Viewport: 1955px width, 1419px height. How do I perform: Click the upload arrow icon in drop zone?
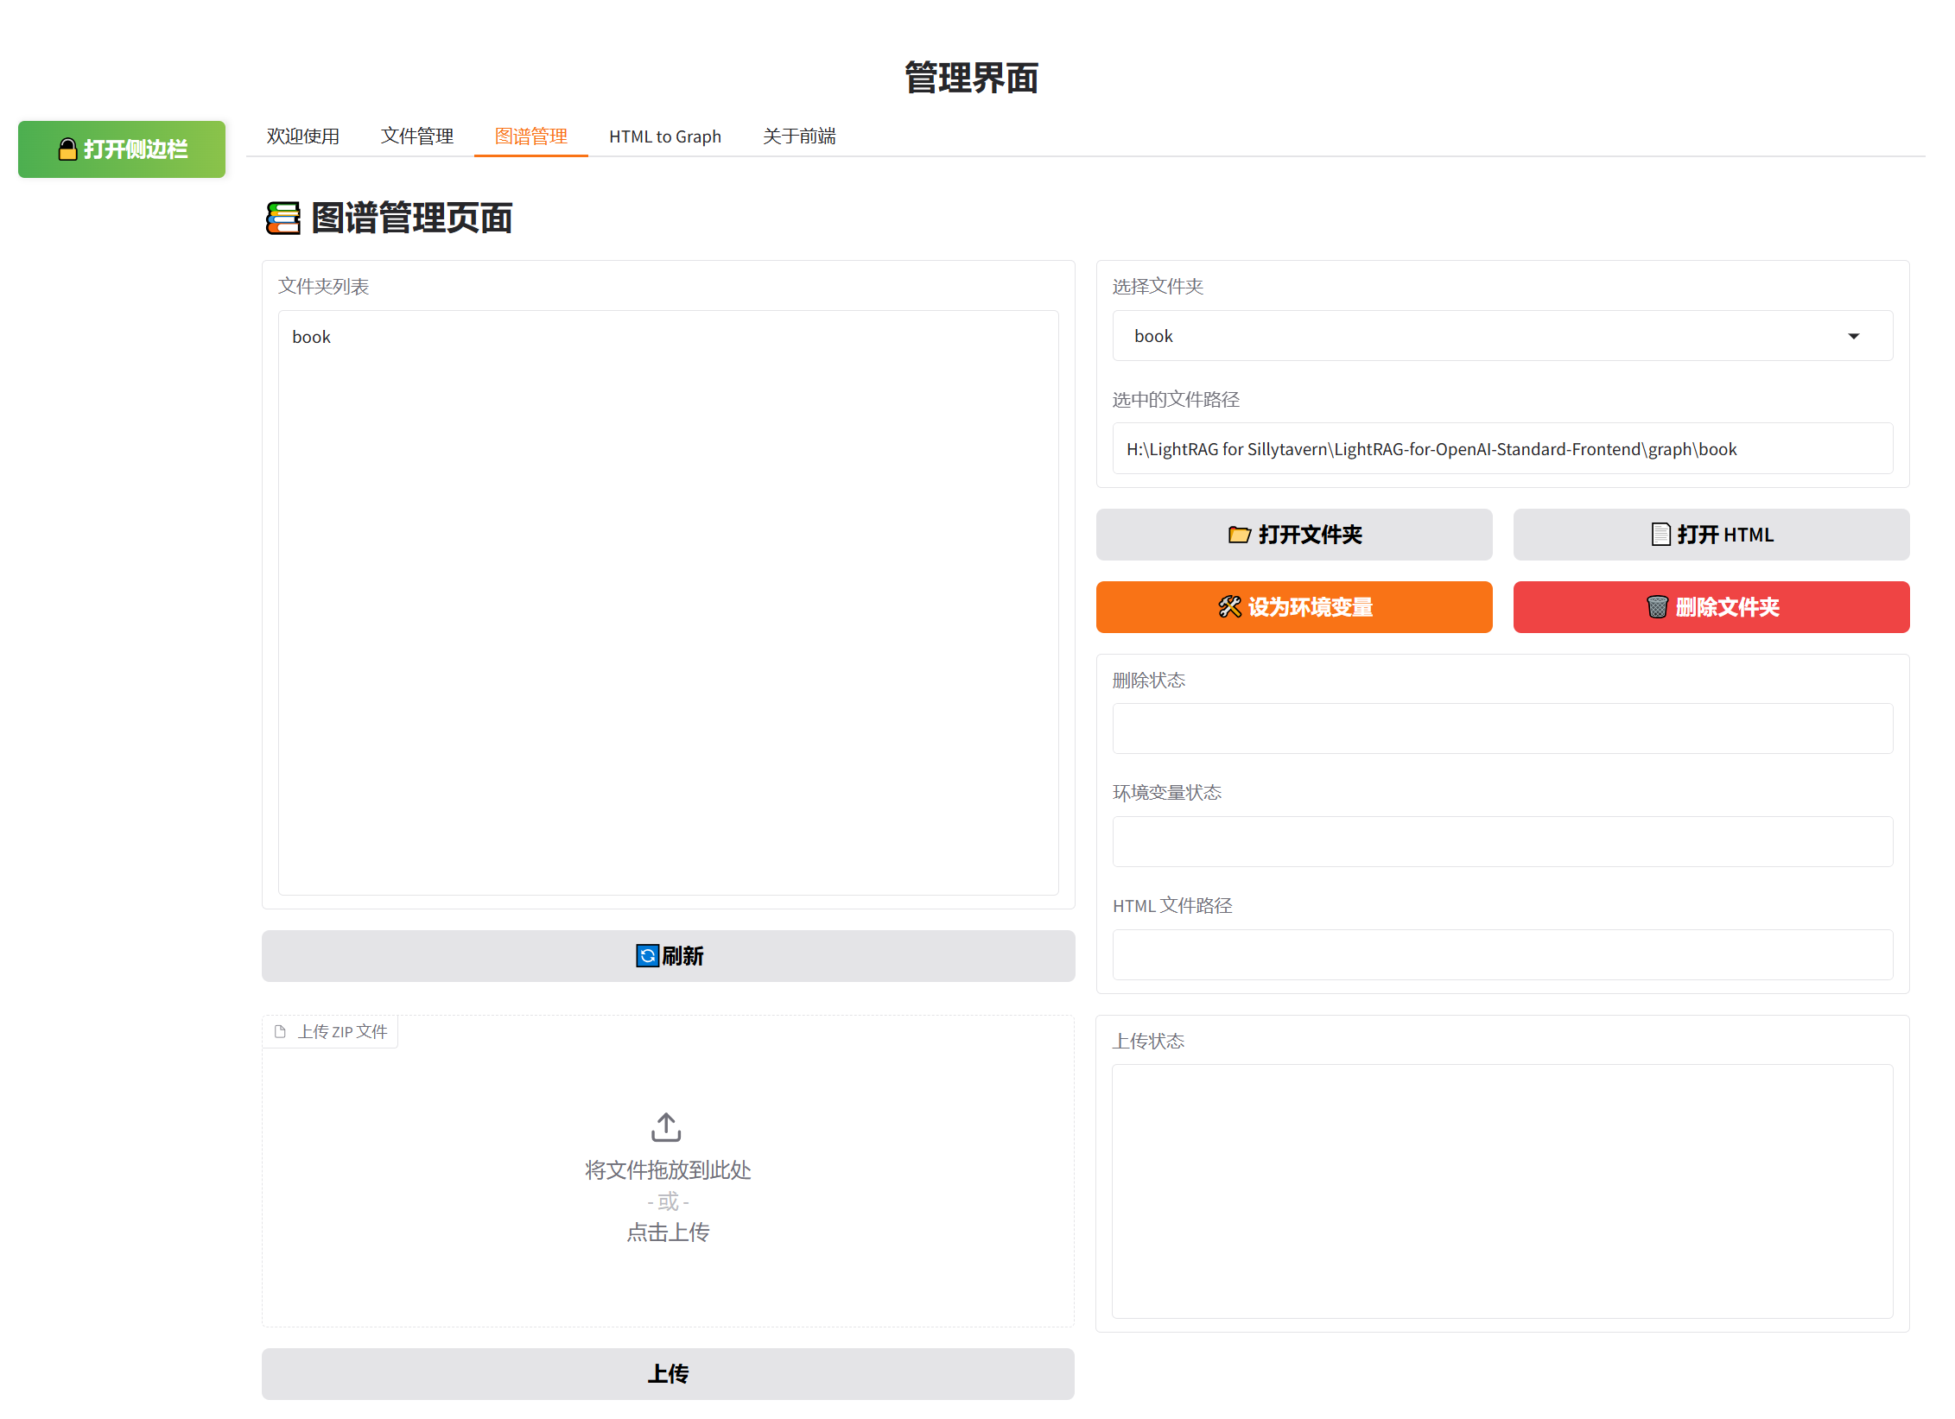coord(665,1126)
